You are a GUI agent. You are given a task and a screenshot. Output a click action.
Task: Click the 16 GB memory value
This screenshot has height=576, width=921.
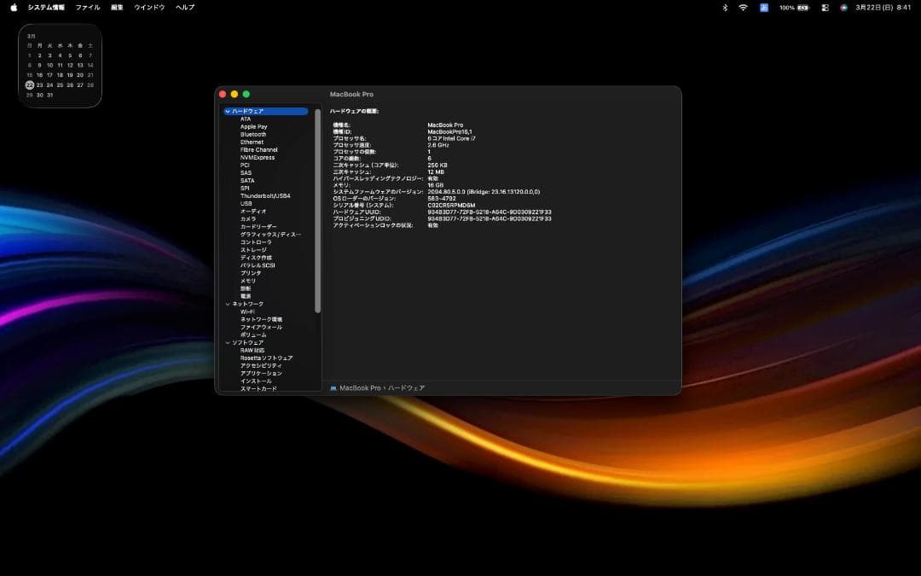coord(435,185)
